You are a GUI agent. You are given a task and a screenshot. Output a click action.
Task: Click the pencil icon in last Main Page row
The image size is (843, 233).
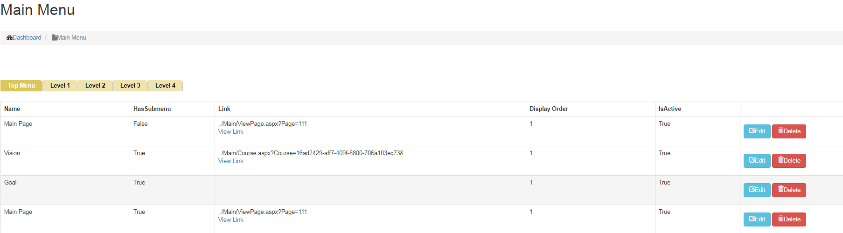[752, 219]
